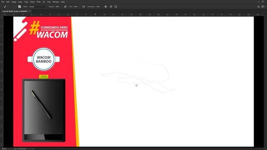Open the File menu

coord(3,2)
